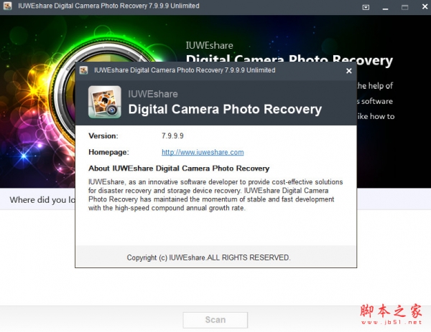The image size is (431, 332).
Task: Click the 'Version:' label
Action: [103, 136]
